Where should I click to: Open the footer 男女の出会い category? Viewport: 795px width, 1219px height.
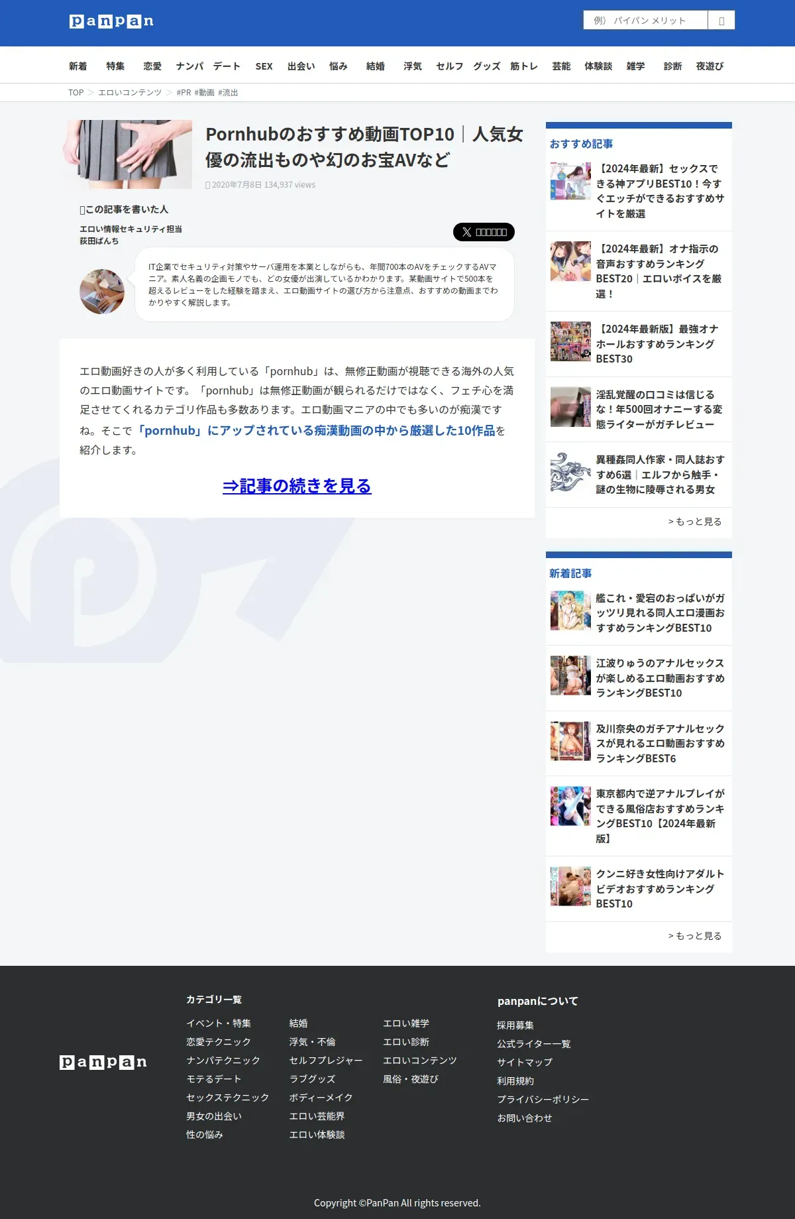pyautogui.click(x=214, y=1116)
